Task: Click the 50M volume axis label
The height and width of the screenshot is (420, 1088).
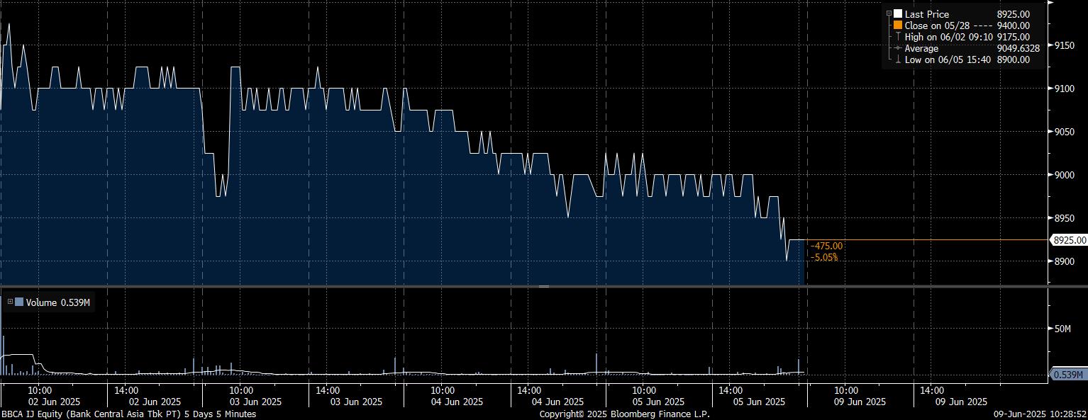Action: tap(1062, 329)
